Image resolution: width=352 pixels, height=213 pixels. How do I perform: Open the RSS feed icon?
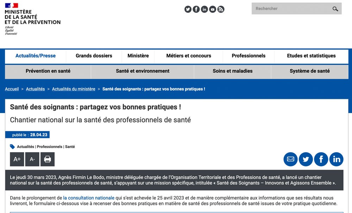coord(221,10)
